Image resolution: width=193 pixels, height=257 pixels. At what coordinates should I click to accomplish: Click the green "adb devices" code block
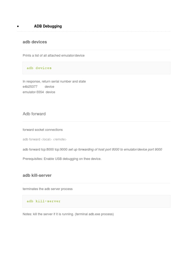click(39, 68)
